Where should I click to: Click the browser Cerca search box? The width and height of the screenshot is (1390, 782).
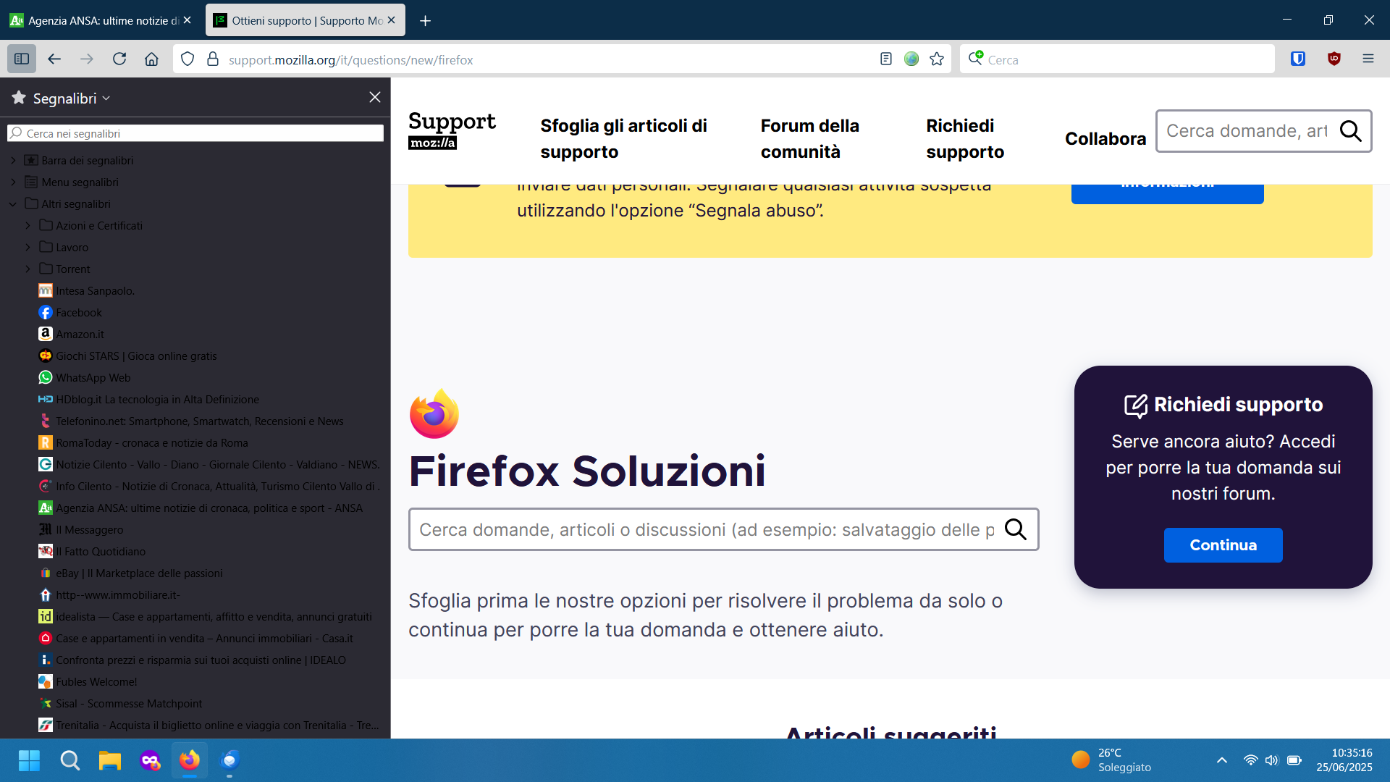[1117, 59]
